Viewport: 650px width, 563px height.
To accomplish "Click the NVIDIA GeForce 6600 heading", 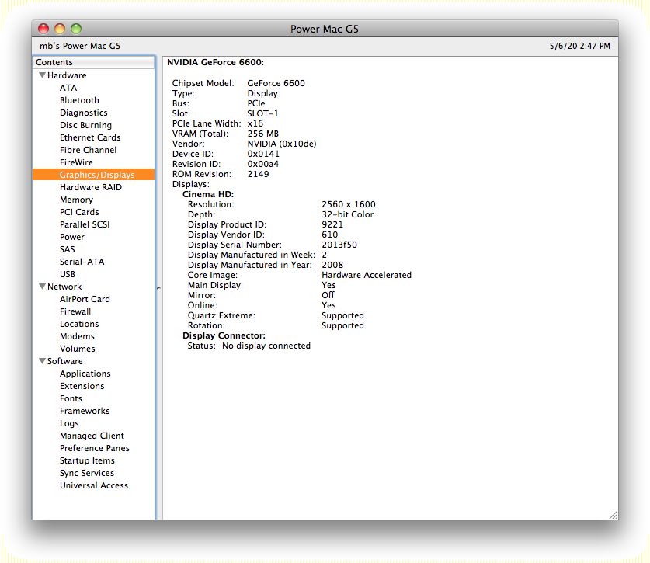I will point(215,63).
